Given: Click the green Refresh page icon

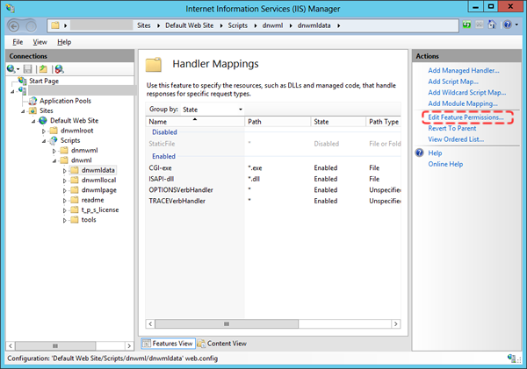Looking at the screenshot, I should pos(466,25).
